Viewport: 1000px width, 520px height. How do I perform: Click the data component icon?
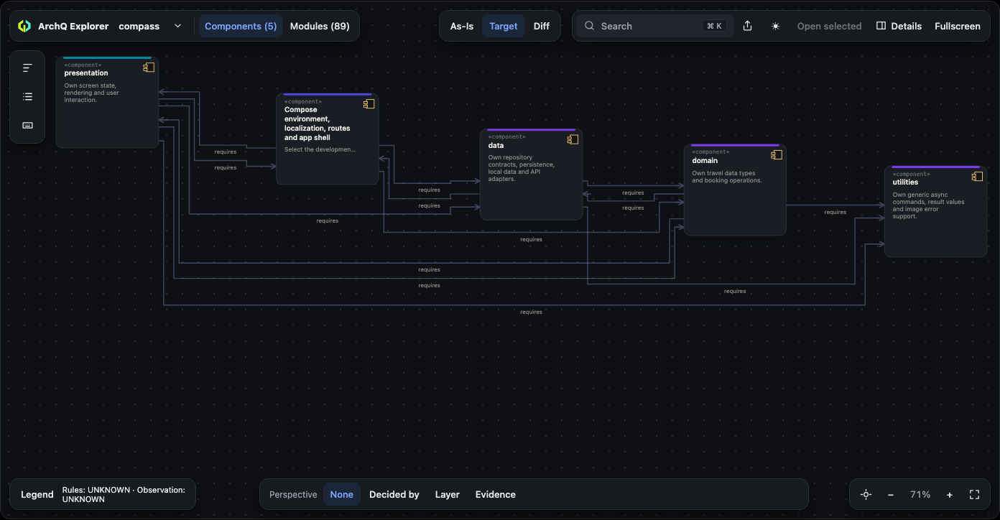pyautogui.click(x=573, y=139)
